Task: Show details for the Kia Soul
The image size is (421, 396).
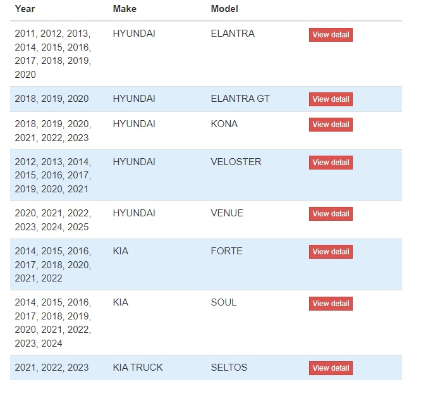Action: (x=331, y=304)
